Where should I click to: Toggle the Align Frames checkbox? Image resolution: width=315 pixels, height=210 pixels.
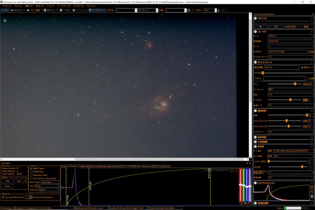(x=30, y=169)
